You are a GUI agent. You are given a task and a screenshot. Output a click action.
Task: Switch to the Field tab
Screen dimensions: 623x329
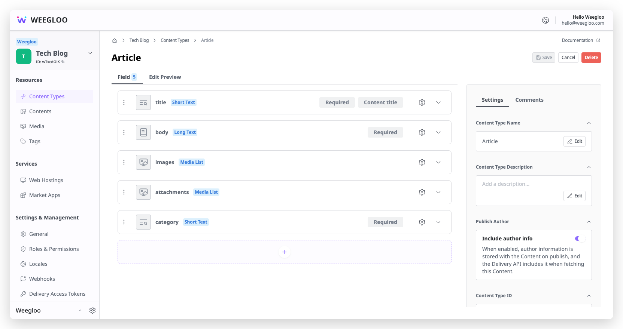click(127, 77)
